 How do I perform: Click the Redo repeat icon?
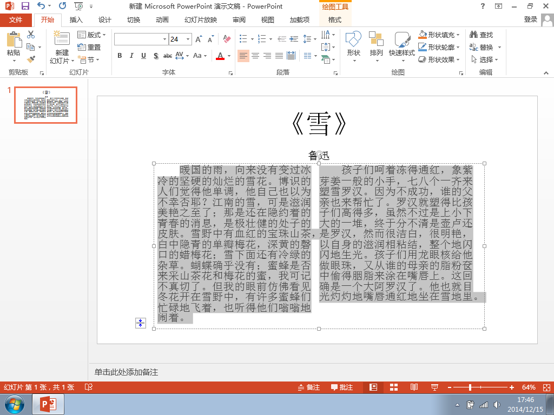[63, 6]
